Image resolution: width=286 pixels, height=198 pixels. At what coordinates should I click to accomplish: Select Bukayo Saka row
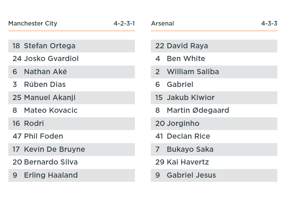(x=214, y=149)
